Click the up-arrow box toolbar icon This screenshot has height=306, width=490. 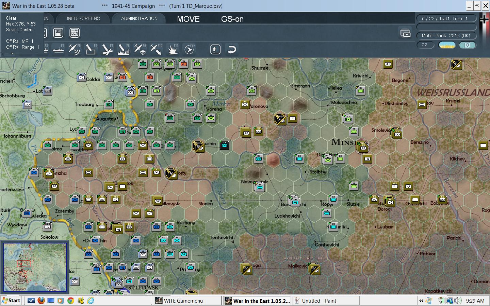coord(215,50)
